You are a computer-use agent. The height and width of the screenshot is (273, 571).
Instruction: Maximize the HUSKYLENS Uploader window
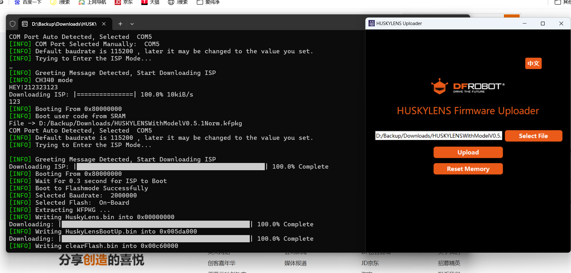click(543, 24)
